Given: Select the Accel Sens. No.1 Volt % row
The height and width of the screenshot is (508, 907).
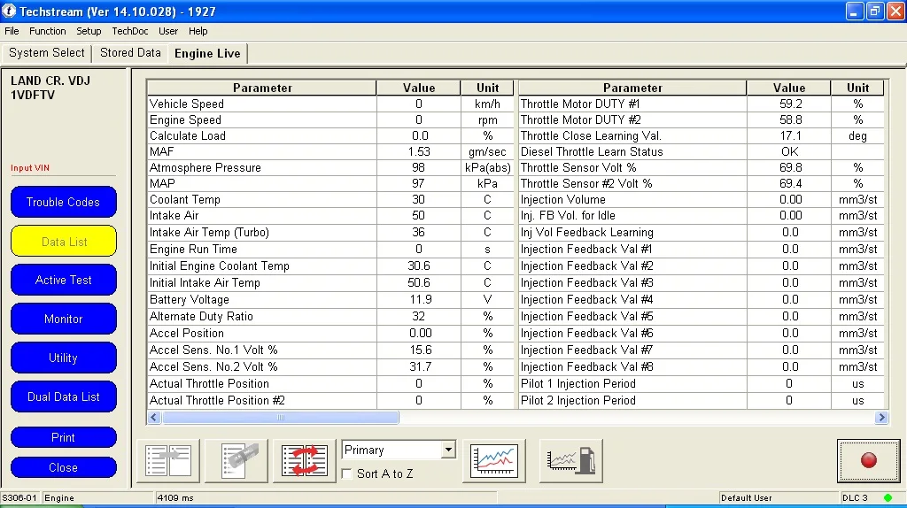Looking at the screenshot, I should coord(330,350).
